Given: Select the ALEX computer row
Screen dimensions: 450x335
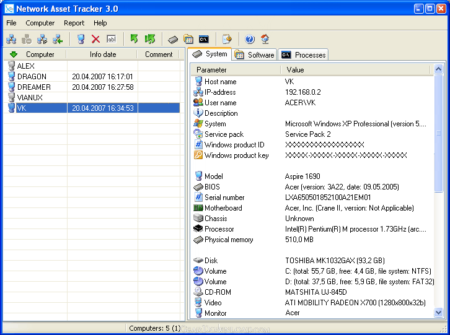Looking at the screenshot, I should [92, 66].
